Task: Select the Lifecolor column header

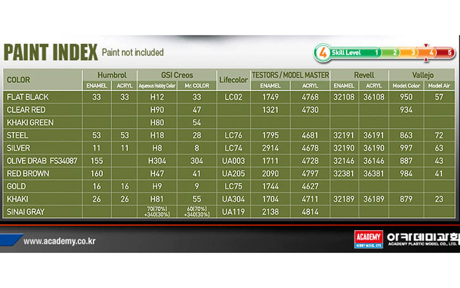Action: point(233,80)
